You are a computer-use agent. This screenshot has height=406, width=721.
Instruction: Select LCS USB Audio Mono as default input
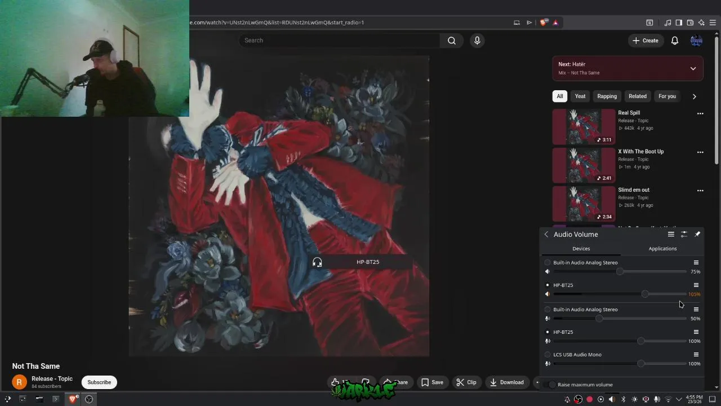(x=548, y=355)
